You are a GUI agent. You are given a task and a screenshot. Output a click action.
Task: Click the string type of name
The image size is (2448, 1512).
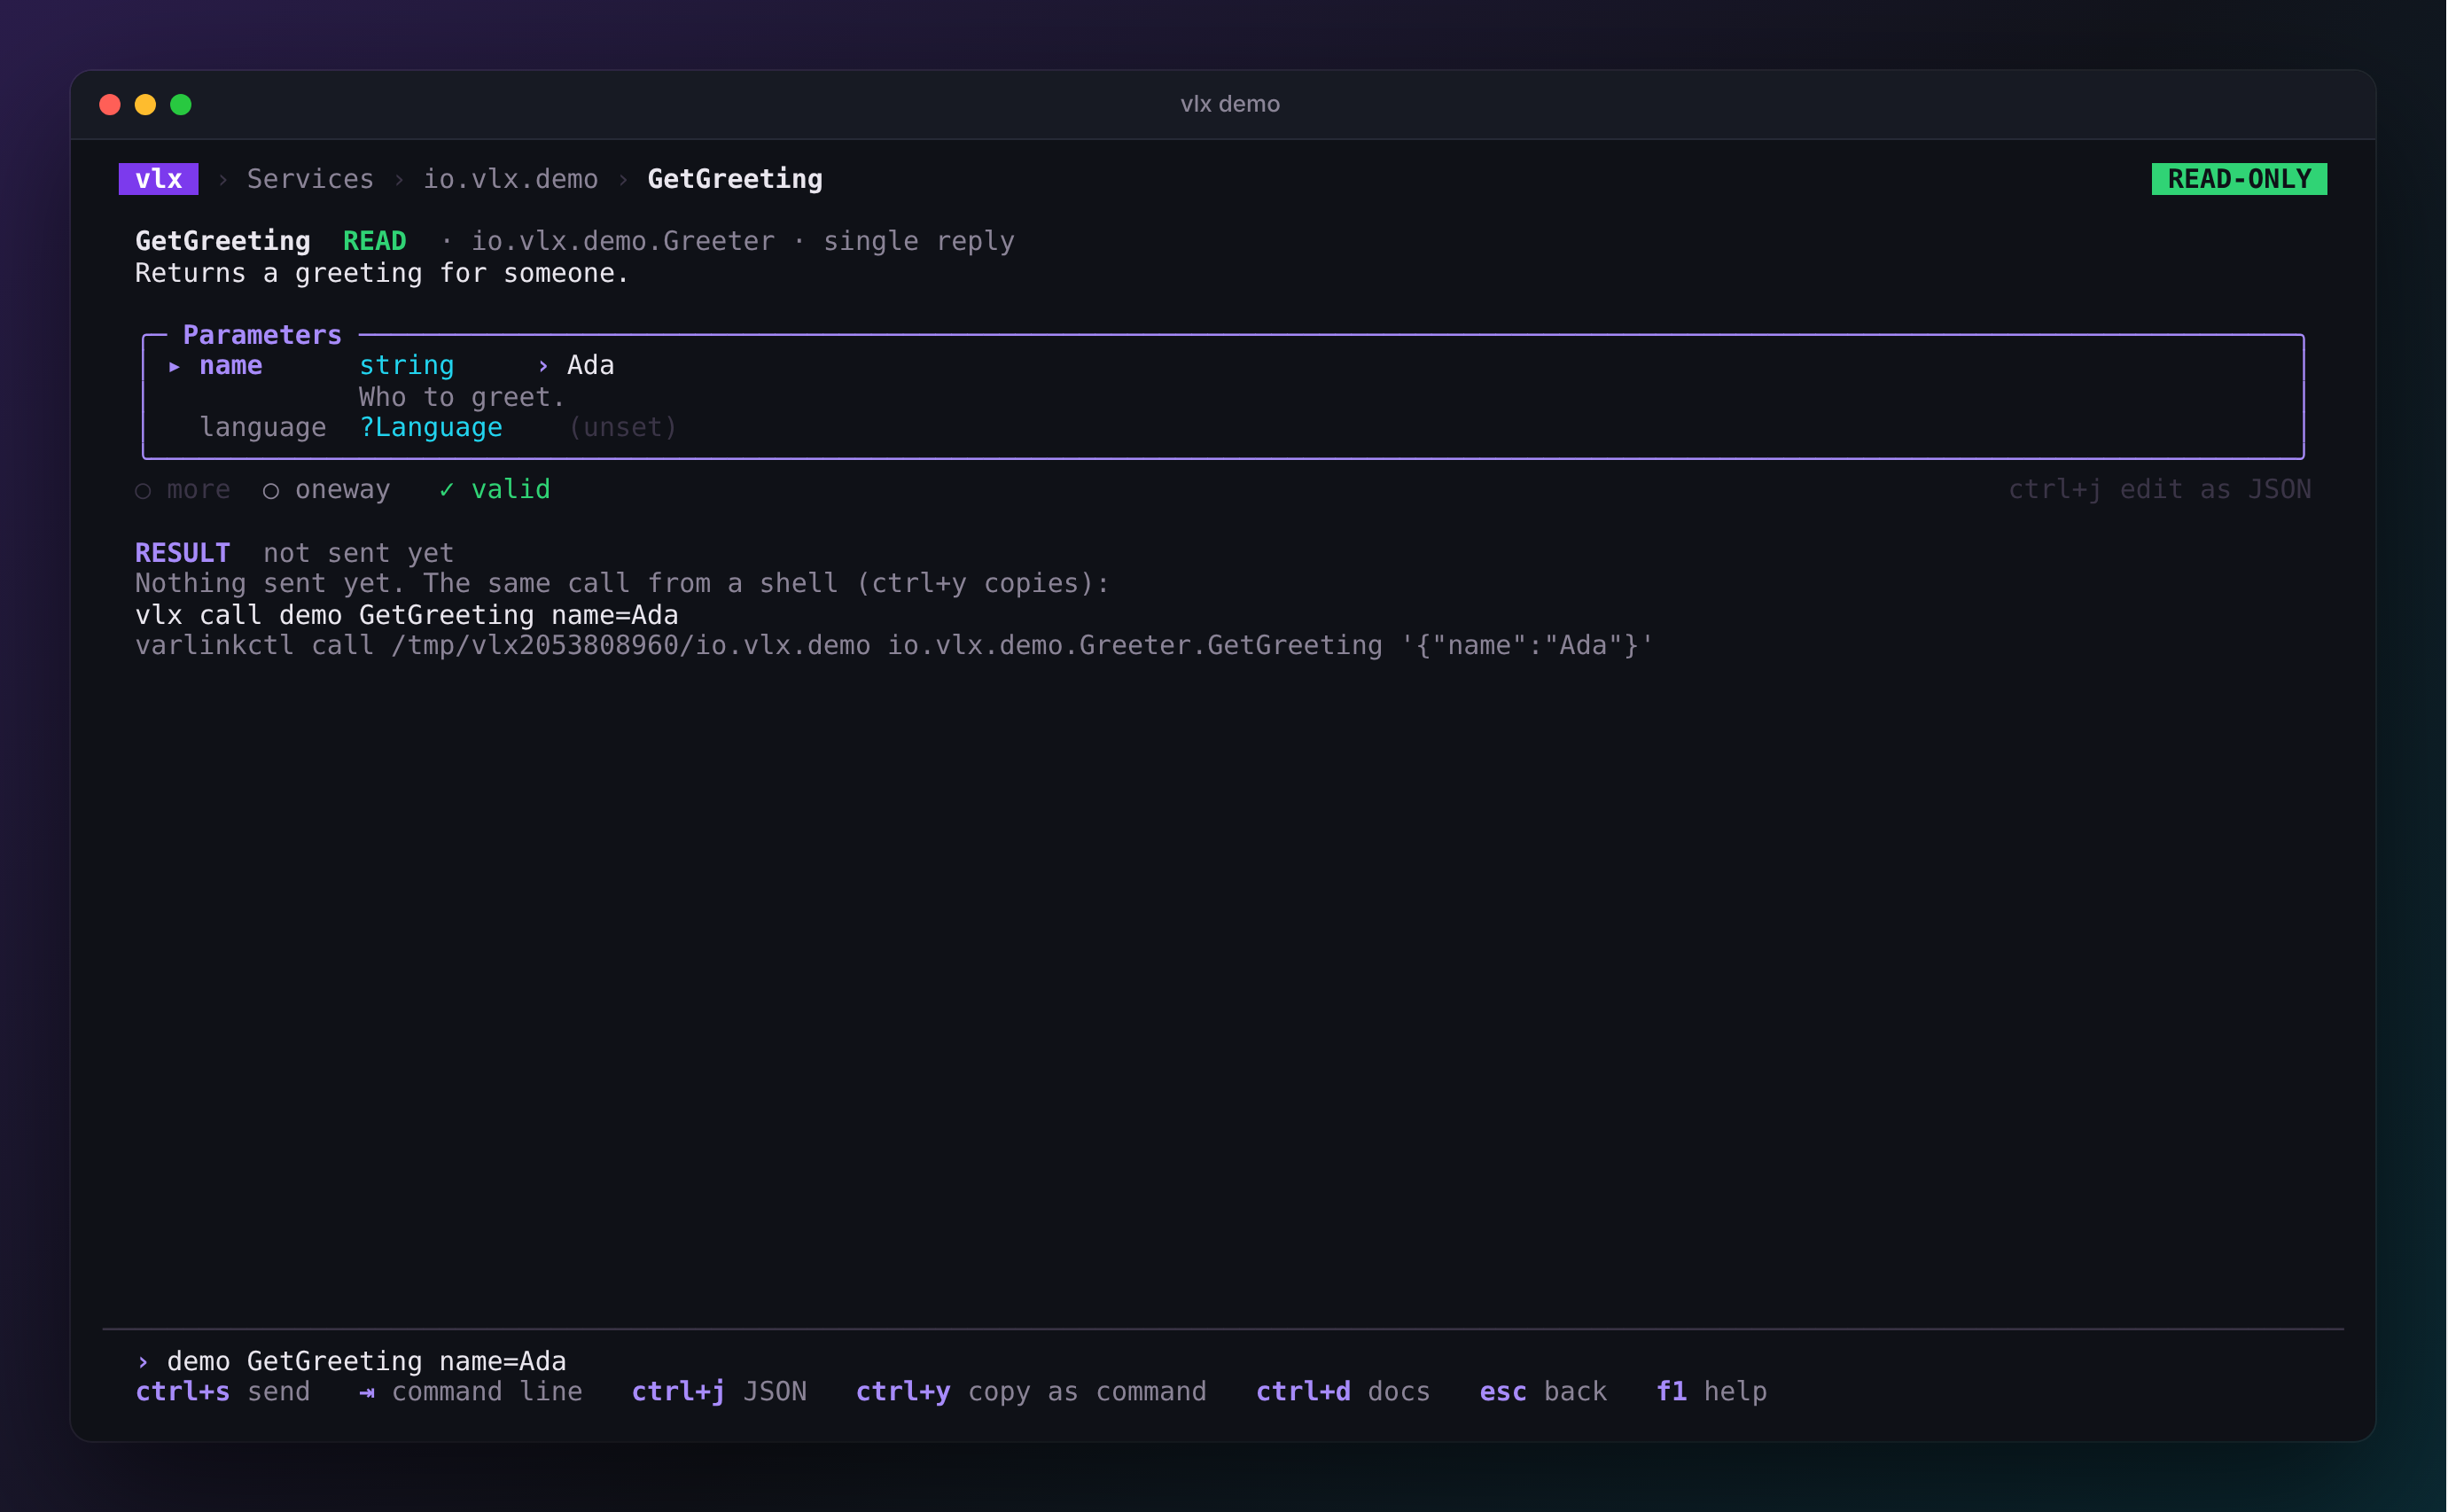pyautogui.click(x=407, y=366)
